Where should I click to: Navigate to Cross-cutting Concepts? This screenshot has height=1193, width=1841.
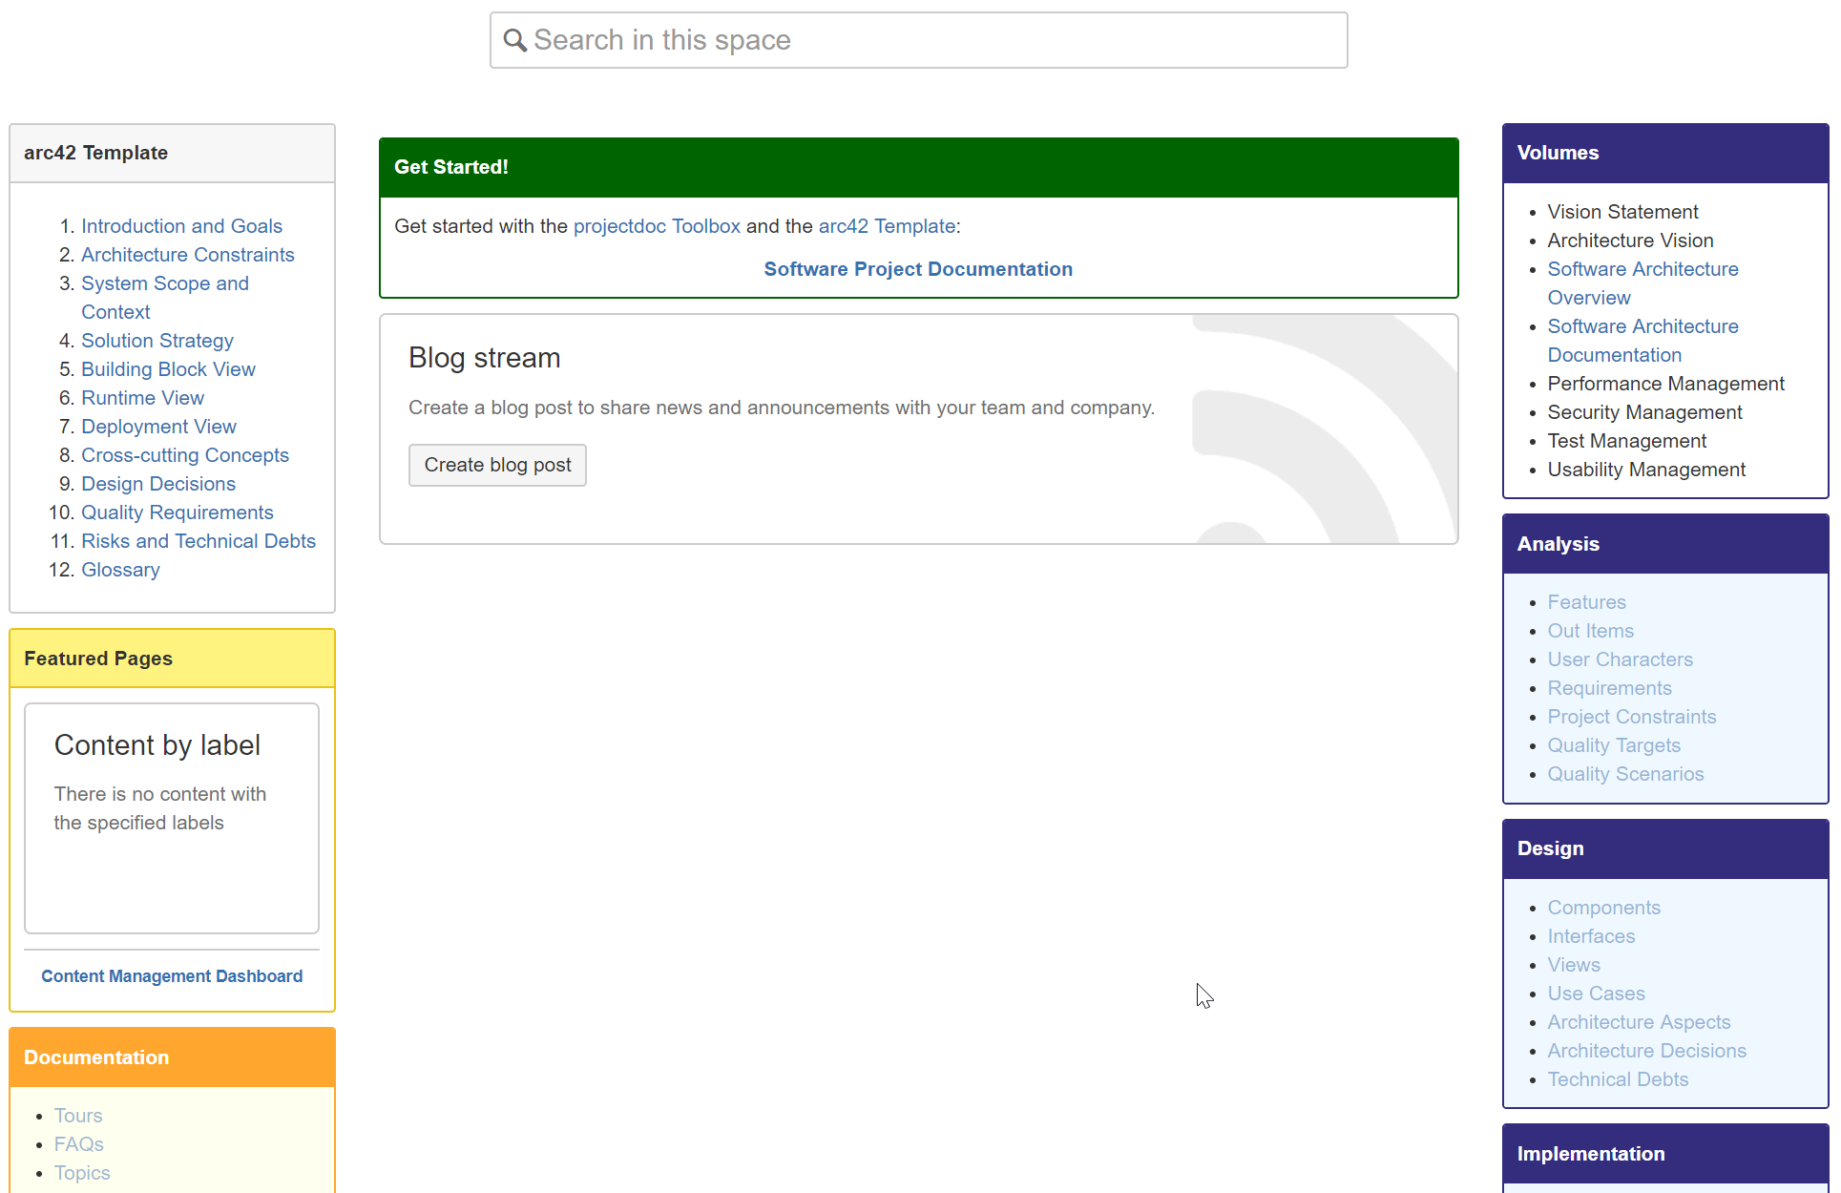(184, 455)
